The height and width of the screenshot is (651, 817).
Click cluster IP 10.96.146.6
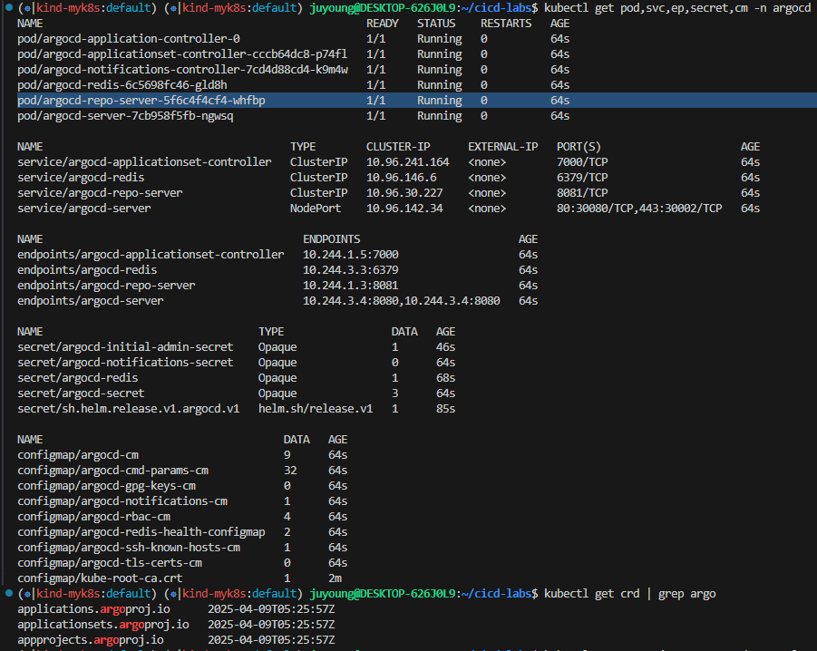point(401,178)
